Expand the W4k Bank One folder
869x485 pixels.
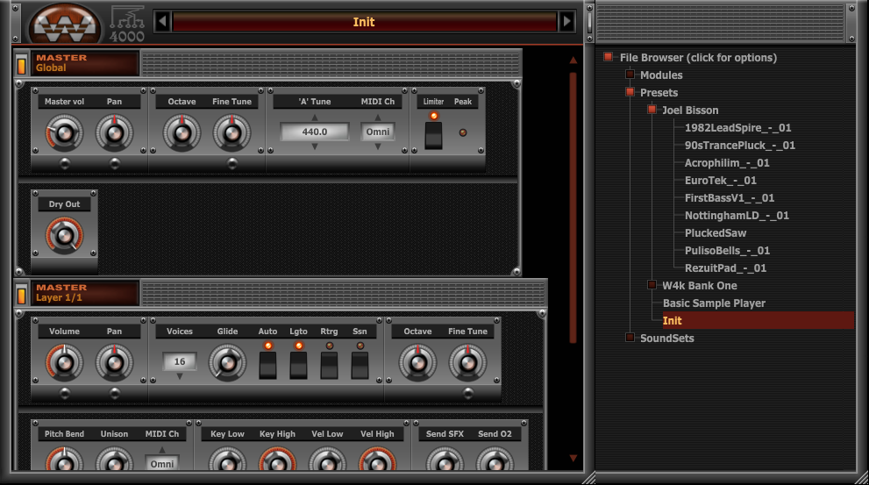point(652,285)
